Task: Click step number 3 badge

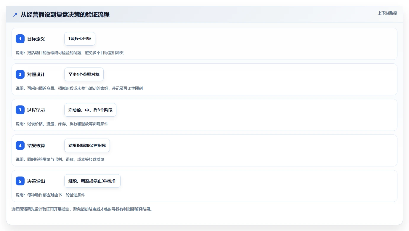Action: tap(20, 110)
